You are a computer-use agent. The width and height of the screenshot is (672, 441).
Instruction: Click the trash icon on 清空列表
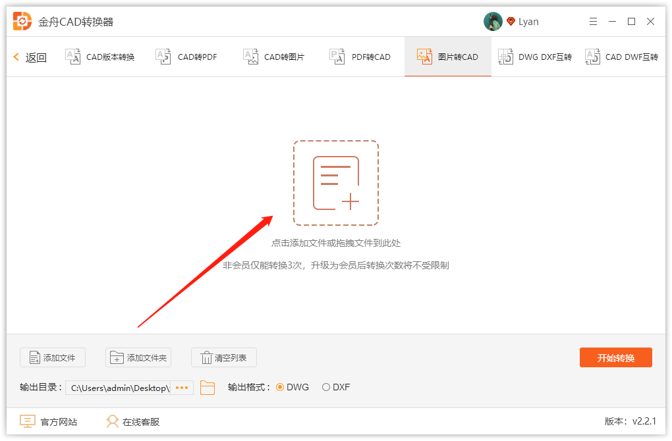(x=206, y=357)
